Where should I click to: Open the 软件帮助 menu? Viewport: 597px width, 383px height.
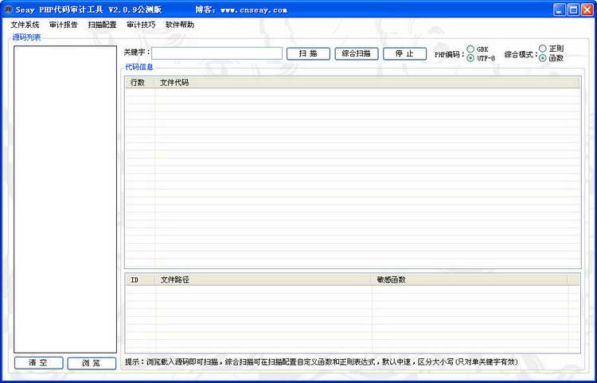pos(180,25)
